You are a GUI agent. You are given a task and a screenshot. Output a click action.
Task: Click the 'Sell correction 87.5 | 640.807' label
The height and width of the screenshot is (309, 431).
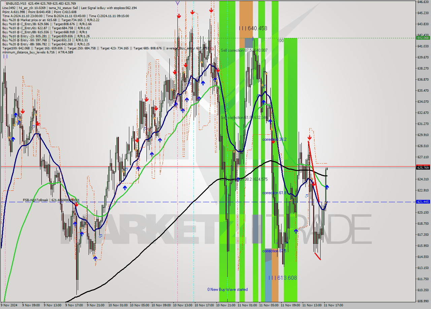(244, 50)
